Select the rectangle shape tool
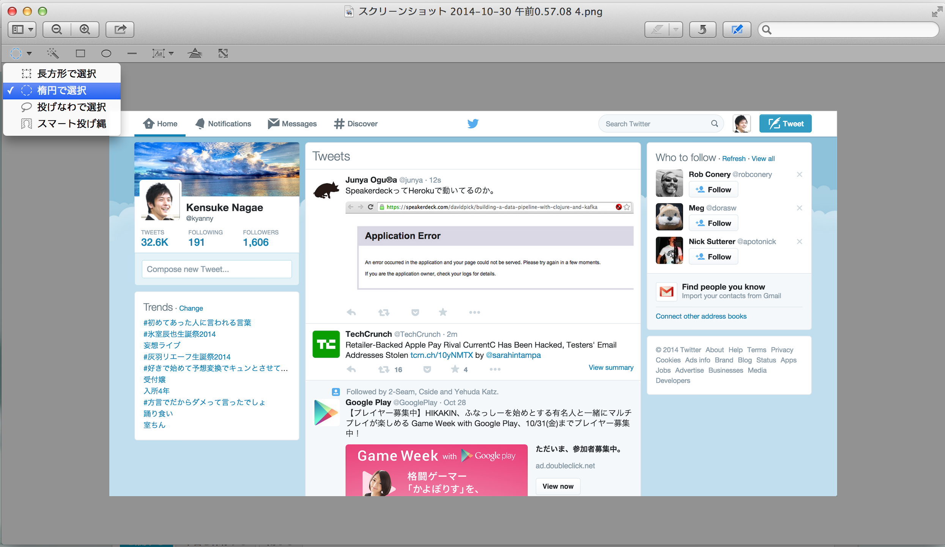Viewport: 945px width, 547px height. (80, 53)
